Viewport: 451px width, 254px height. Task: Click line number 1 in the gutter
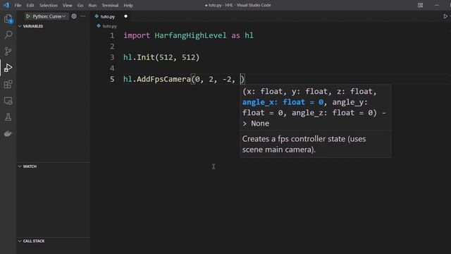coord(112,36)
